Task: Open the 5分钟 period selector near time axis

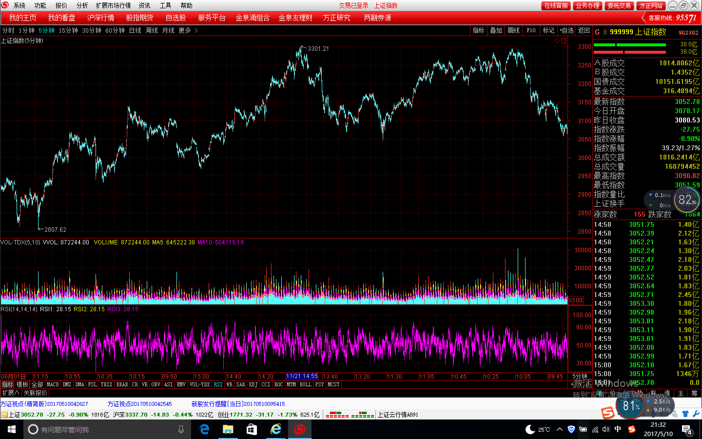Action: 580,376
